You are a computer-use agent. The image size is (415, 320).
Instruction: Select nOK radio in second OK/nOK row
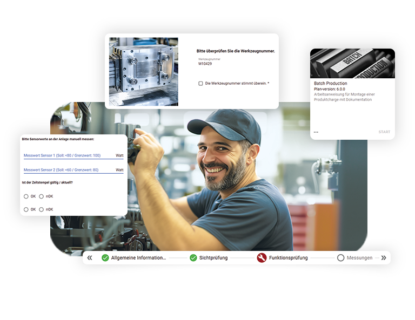pyautogui.click(x=41, y=209)
